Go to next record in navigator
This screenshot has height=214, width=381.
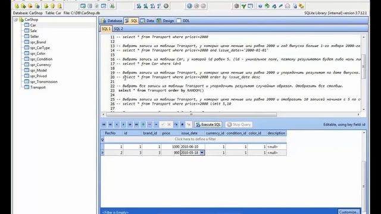[x=123, y=124]
